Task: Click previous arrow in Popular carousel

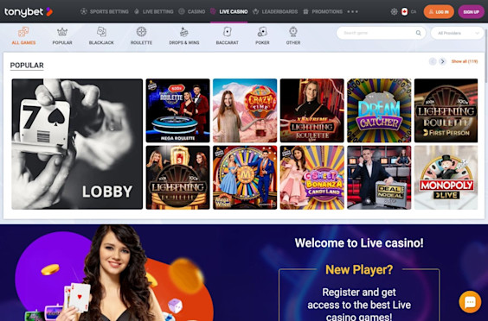Action: pos(433,61)
